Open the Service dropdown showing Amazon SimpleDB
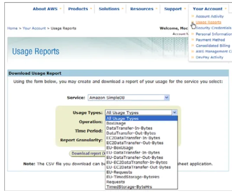Screen dimensions: 232x192 point(129,98)
